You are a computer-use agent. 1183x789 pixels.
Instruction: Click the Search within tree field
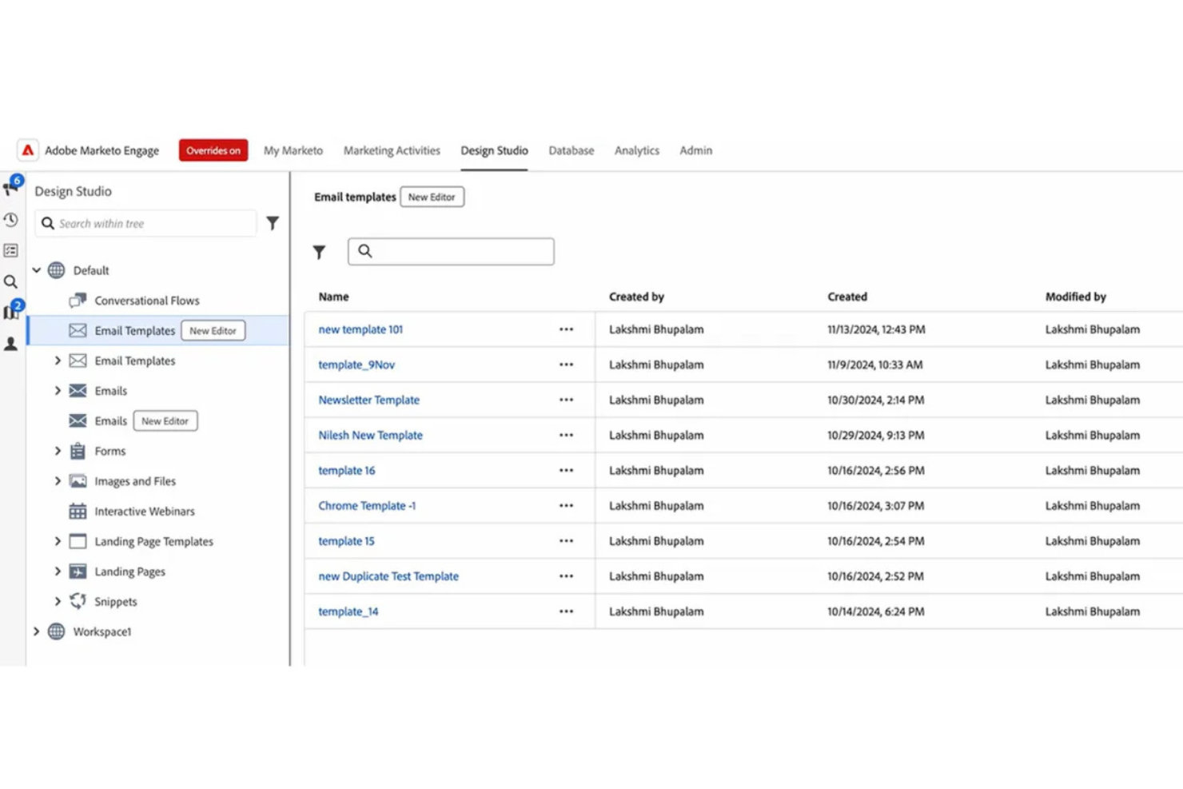click(146, 224)
